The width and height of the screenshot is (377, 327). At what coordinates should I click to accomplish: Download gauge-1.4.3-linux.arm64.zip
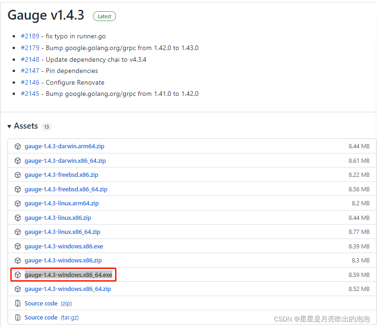coord(62,203)
